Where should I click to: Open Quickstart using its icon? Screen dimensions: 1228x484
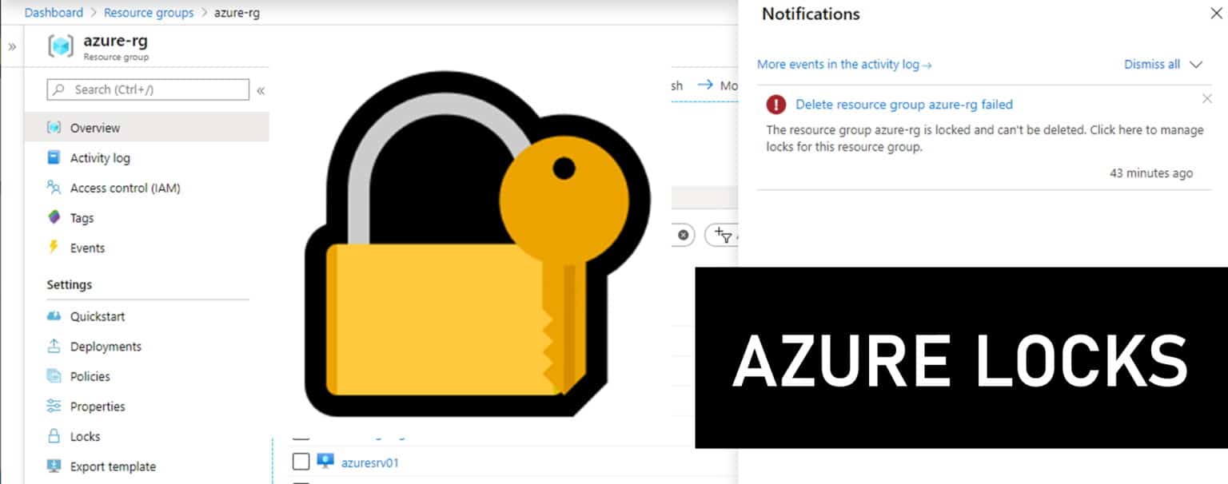53,316
